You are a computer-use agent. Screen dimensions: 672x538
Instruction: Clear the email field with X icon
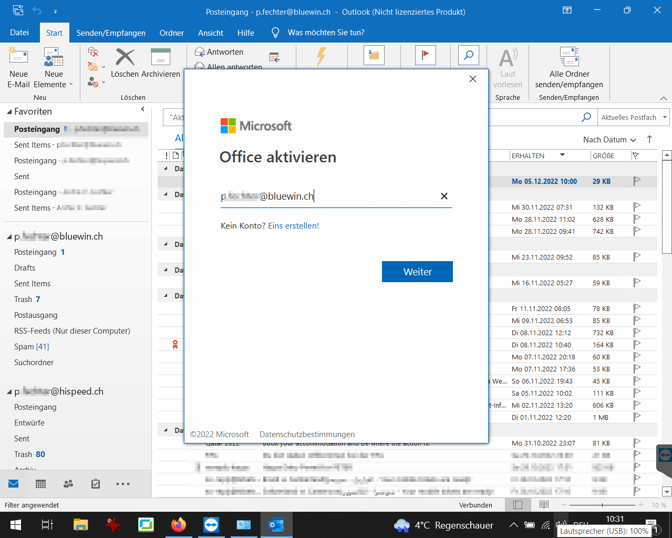pyautogui.click(x=444, y=196)
